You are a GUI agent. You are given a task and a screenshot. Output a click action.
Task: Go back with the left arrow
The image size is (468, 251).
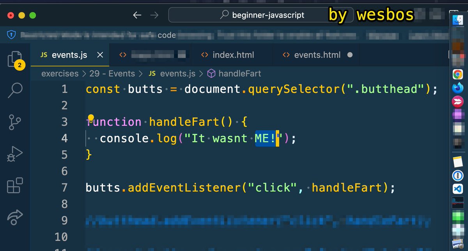point(137,15)
